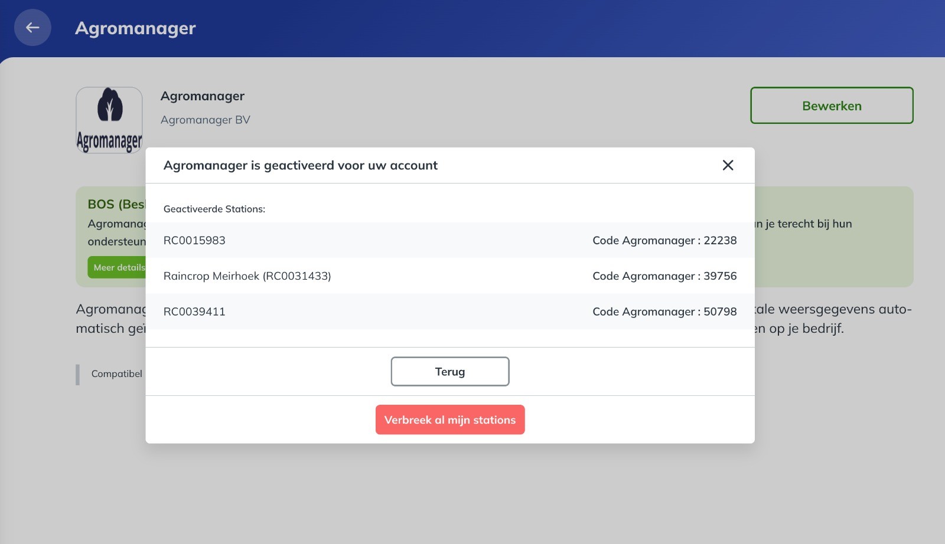Click the dialog title about activated account

[301, 165]
